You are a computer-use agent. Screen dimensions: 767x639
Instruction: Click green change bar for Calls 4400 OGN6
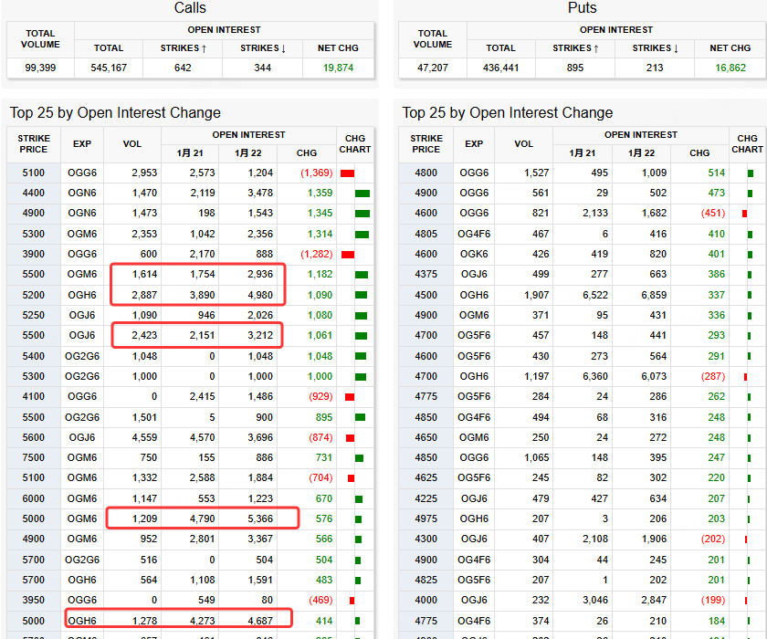tap(362, 194)
